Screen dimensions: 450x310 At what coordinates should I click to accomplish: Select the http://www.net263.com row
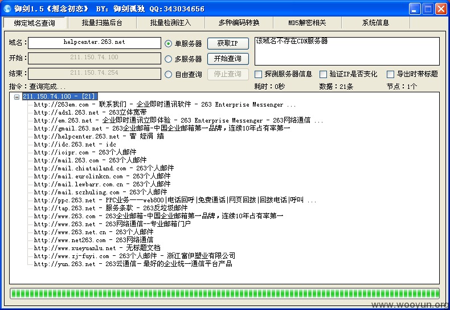point(93,240)
